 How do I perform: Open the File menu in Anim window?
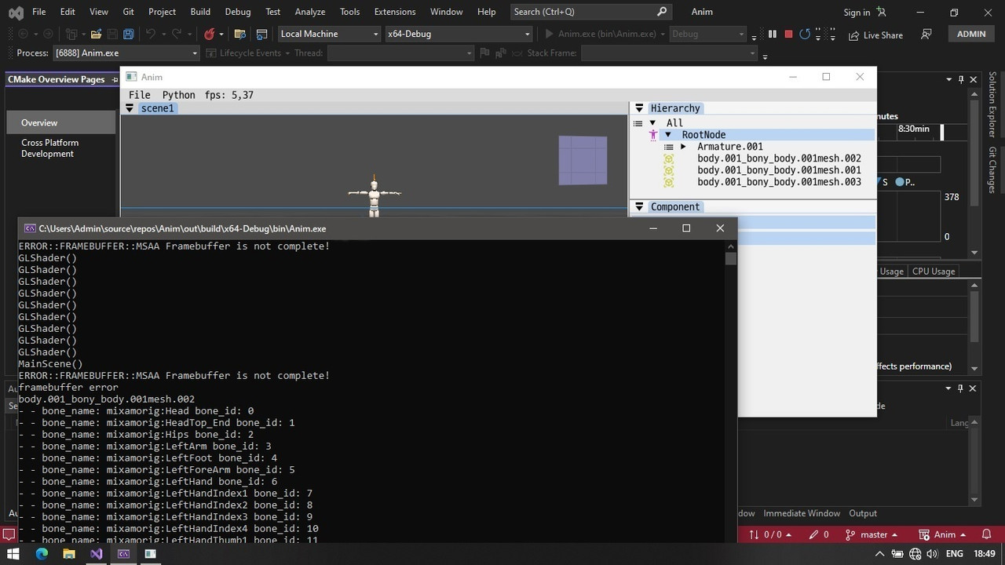click(140, 95)
